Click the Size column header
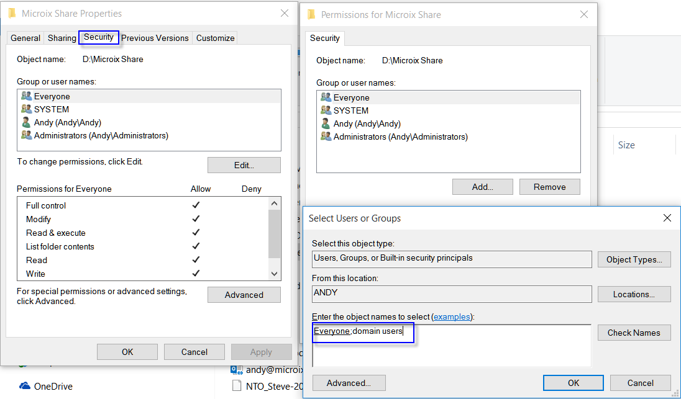Screen dimensions: 681x399 pyautogui.click(x=626, y=145)
